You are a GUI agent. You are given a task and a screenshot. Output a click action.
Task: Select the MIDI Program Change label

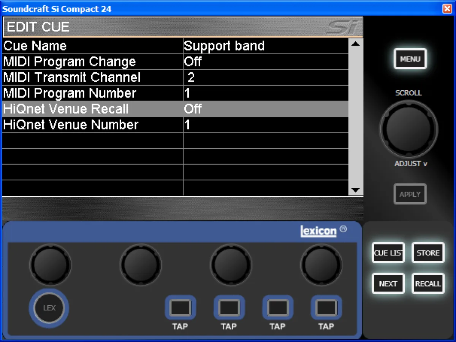[x=70, y=62]
